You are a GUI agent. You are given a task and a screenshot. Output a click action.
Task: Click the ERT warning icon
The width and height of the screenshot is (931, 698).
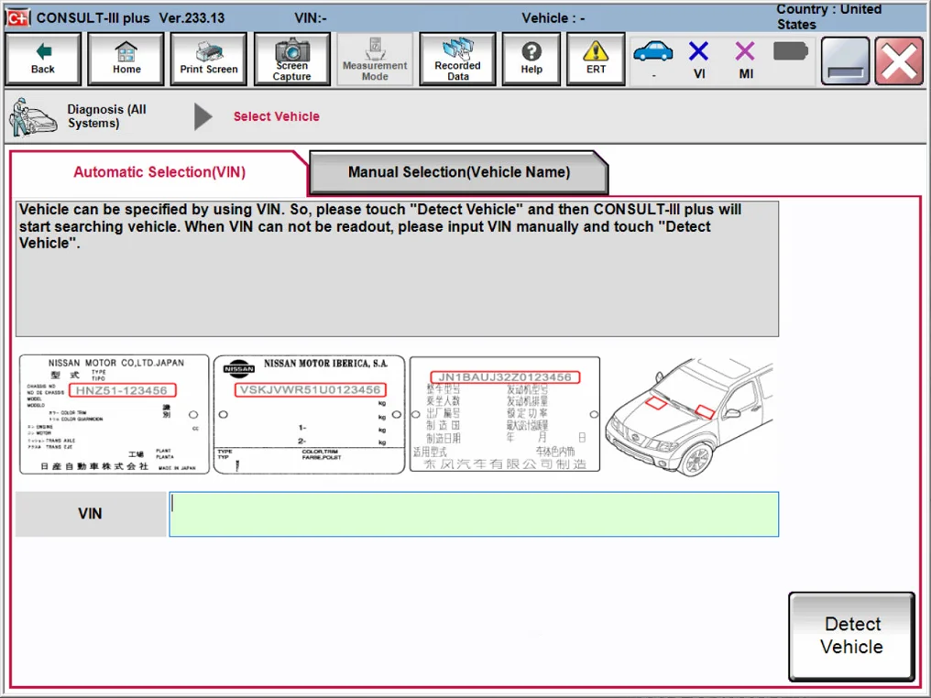596,60
